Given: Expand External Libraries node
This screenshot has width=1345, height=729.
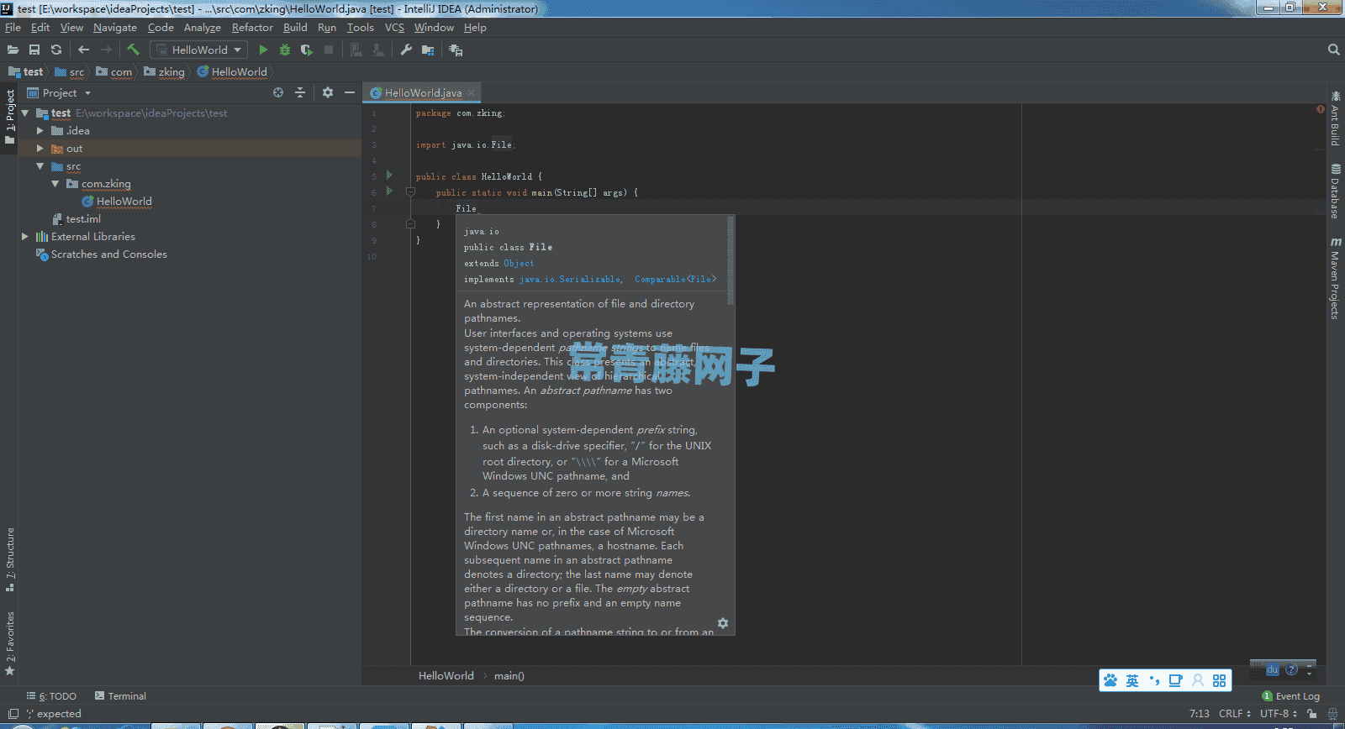Looking at the screenshot, I should click(x=25, y=237).
